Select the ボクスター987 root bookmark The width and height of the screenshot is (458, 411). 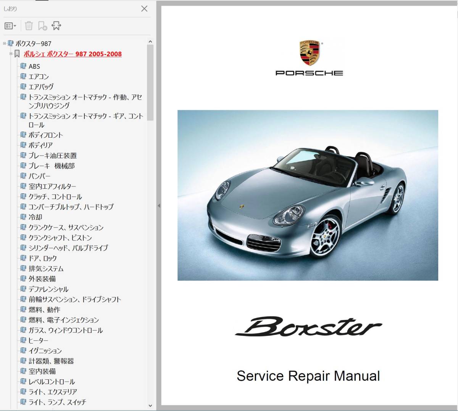[x=33, y=43]
